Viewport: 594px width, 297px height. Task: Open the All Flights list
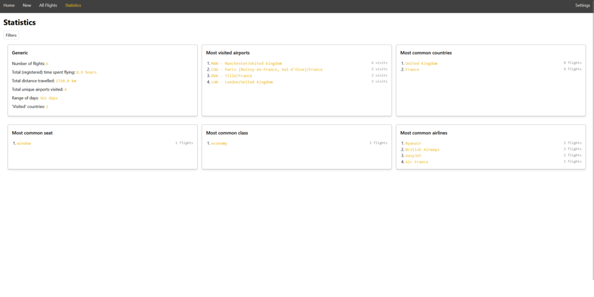48,5
